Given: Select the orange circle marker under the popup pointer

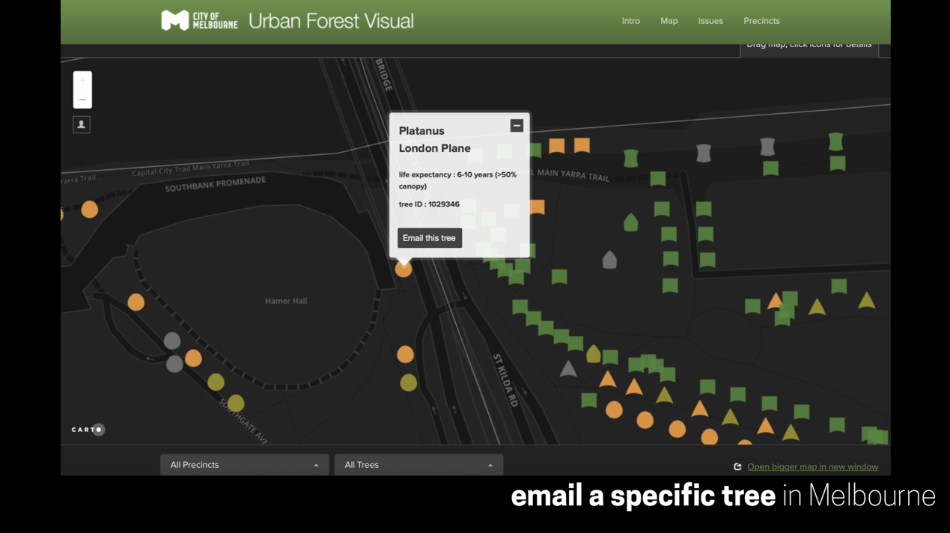Looking at the screenshot, I should [x=404, y=269].
